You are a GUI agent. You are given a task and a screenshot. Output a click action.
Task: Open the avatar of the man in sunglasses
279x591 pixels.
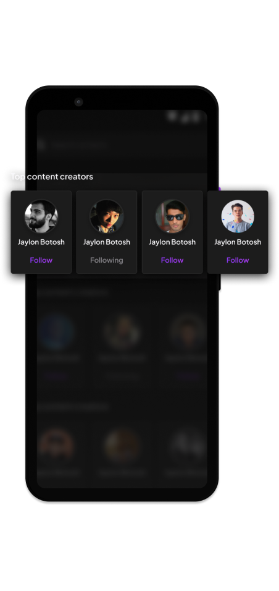click(172, 216)
